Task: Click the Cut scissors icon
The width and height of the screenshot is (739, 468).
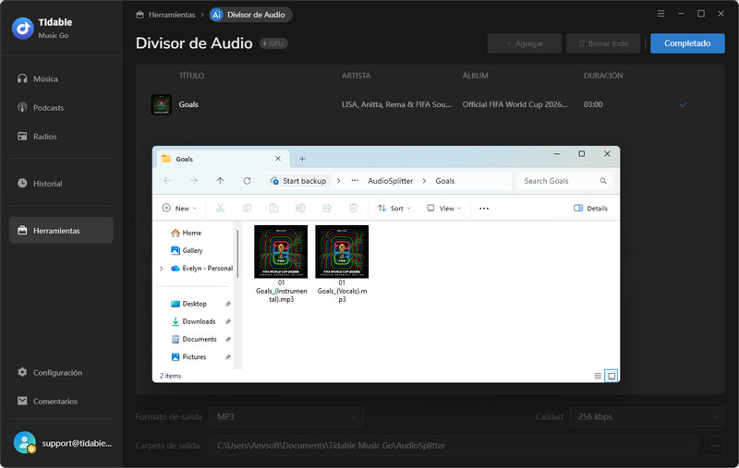Action: pyautogui.click(x=220, y=208)
